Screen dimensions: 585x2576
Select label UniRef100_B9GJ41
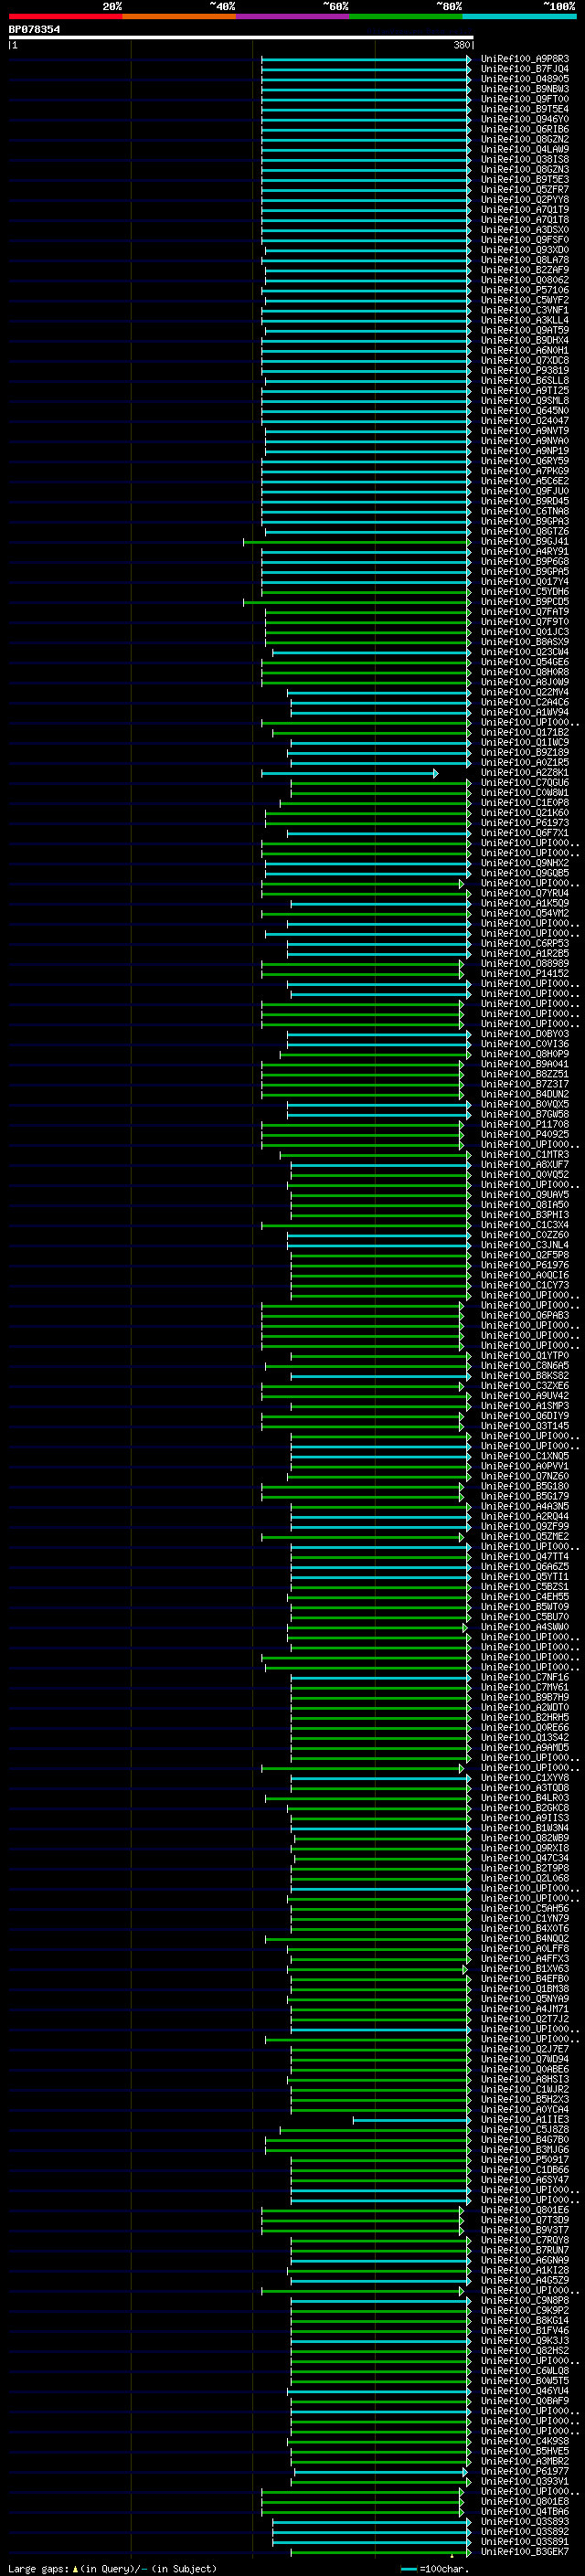[x=524, y=541]
